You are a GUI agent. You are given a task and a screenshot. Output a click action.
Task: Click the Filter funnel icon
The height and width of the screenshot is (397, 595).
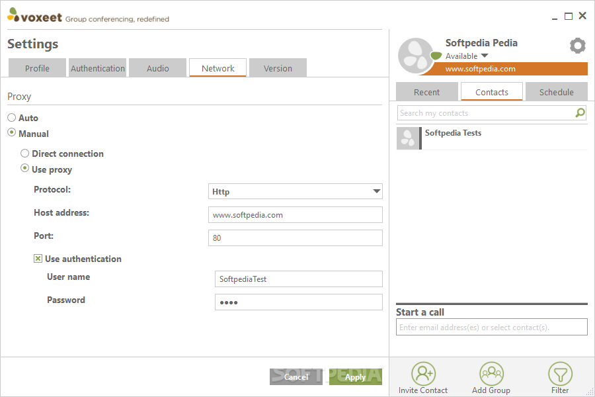coord(560,373)
